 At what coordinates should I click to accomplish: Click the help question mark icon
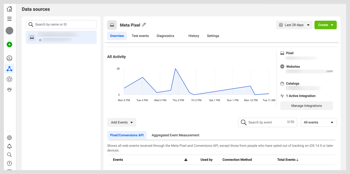click(x=9, y=163)
